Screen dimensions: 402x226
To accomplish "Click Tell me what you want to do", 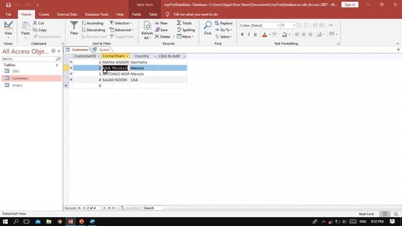I will point(195,14).
